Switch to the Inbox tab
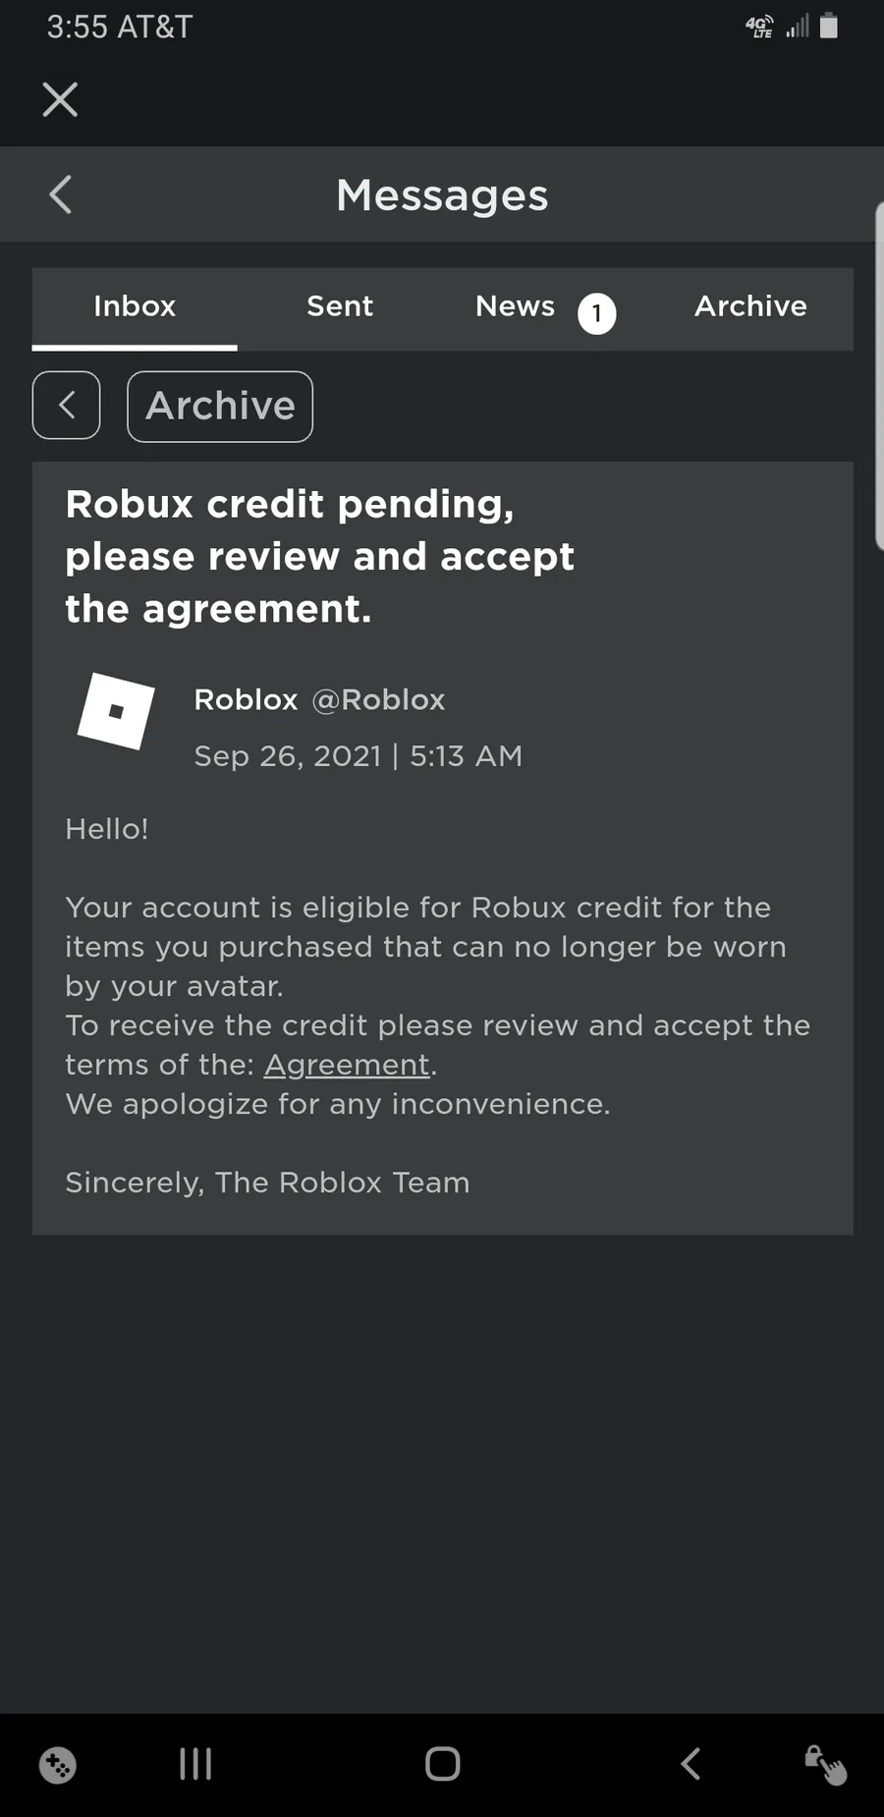The height and width of the screenshot is (1817, 884). point(135,306)
